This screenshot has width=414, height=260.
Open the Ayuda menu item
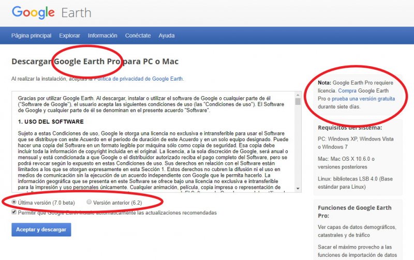point(166,36)
